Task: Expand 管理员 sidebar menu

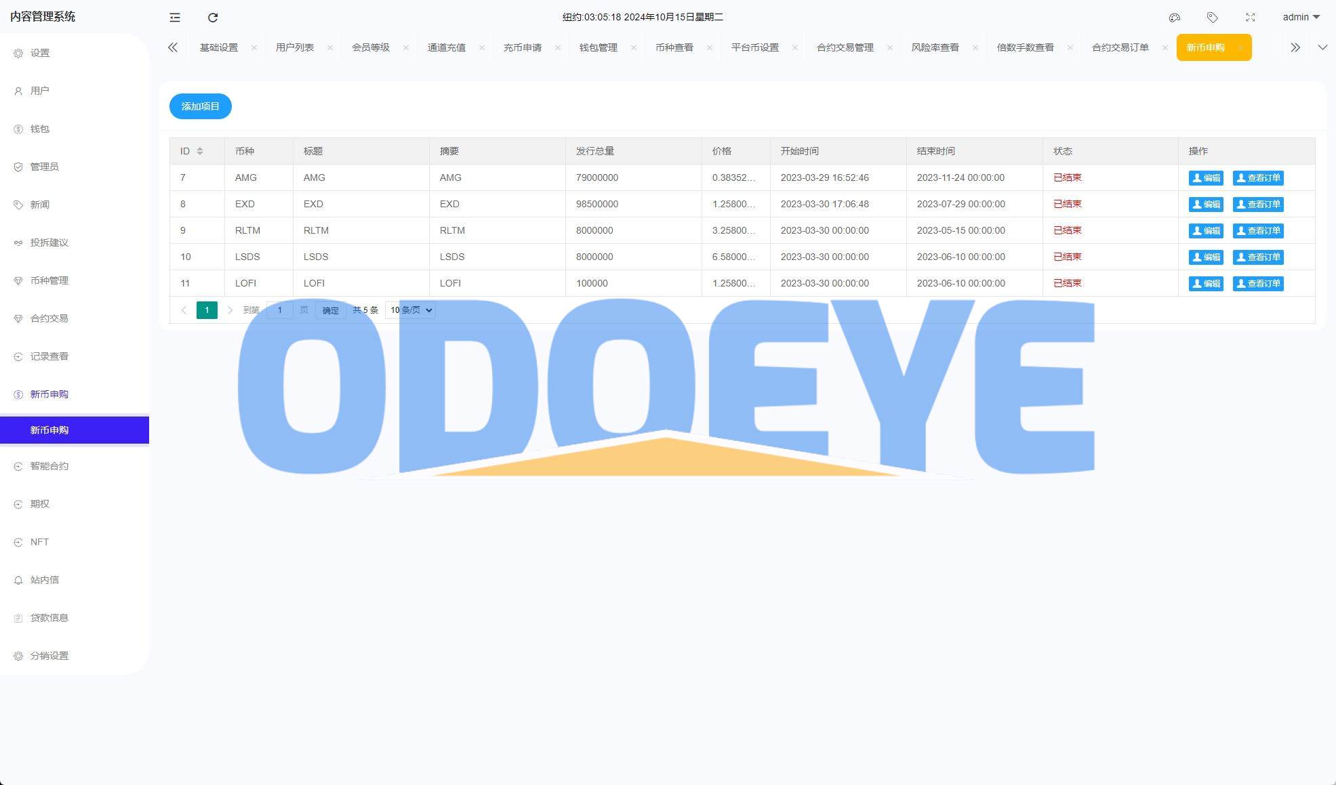Action: 75,167
